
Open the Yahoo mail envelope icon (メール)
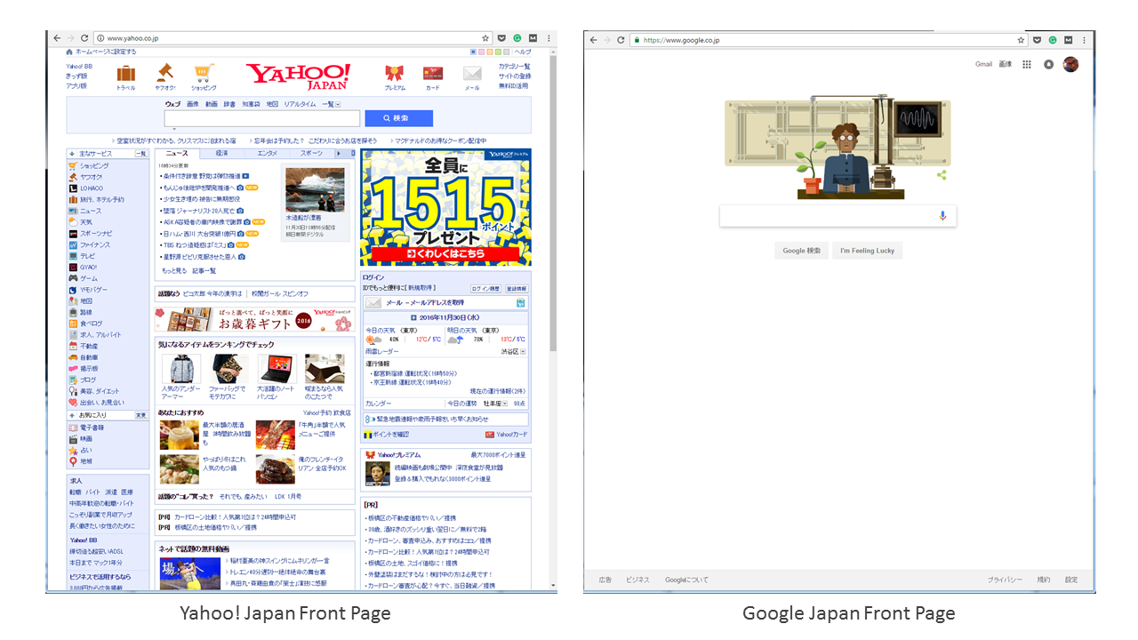click(x=472, y=75)
